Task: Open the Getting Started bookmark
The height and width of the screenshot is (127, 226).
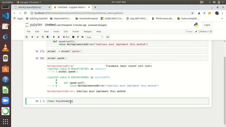Action: (37, 18)
